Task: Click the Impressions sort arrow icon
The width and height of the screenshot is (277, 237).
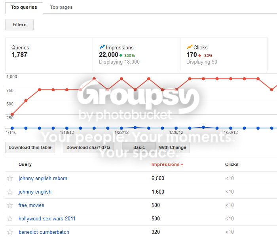Action: click(182, 165)
